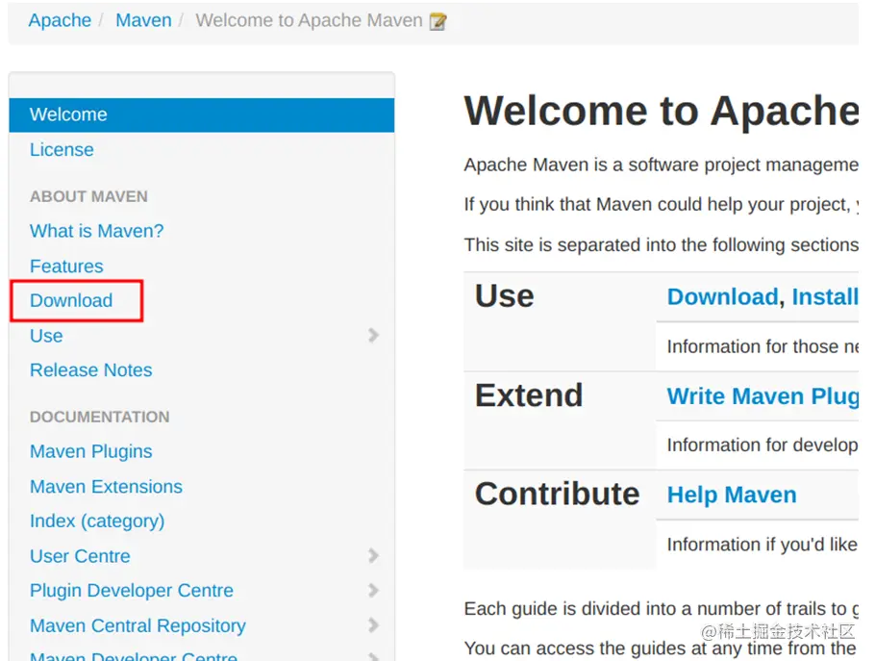Open the Index (category) sidebar link
Screen dimensions: 875x661
click(97, 521)
